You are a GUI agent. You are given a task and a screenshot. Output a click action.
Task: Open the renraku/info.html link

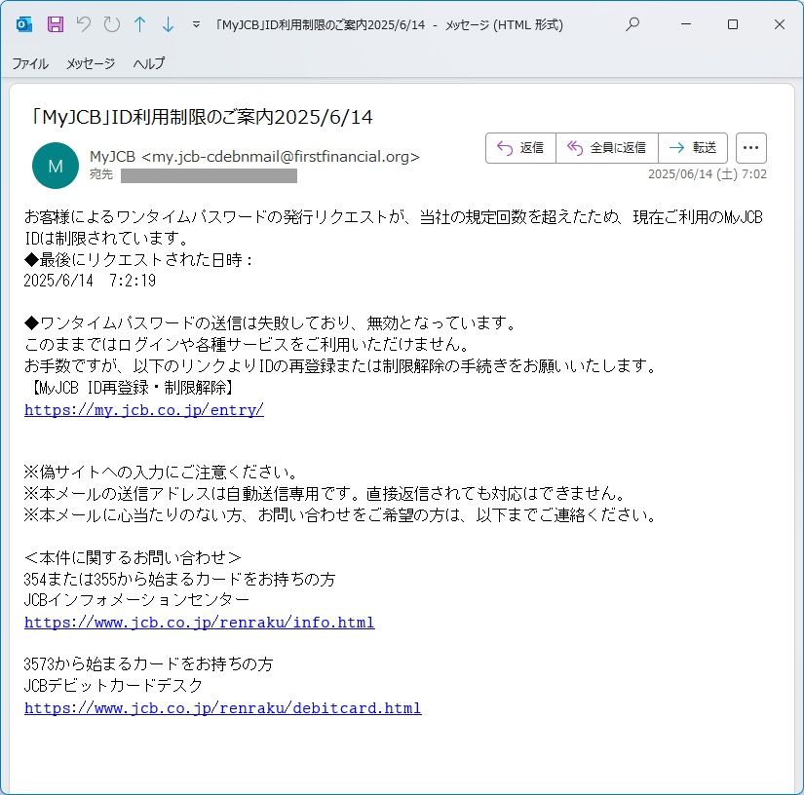[x=200, y=622]
